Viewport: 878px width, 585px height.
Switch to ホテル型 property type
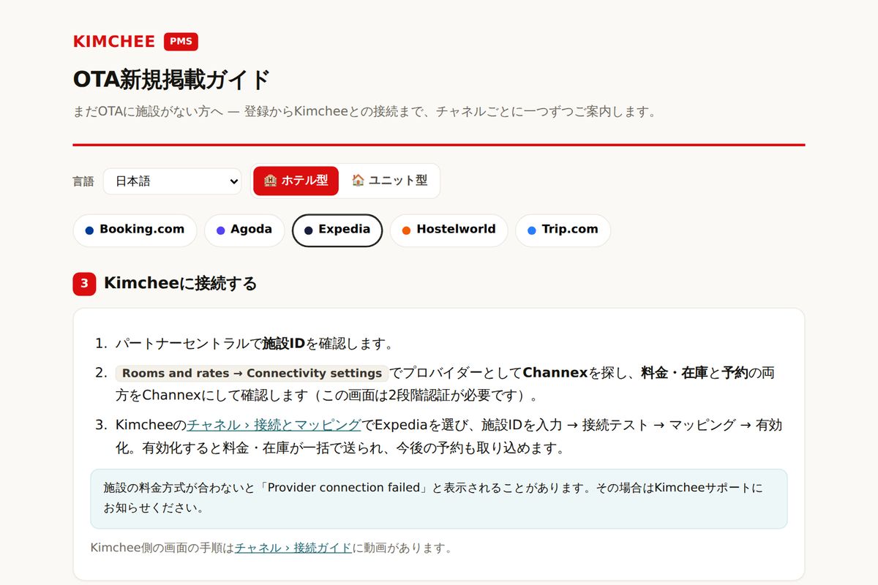point(296,181)
